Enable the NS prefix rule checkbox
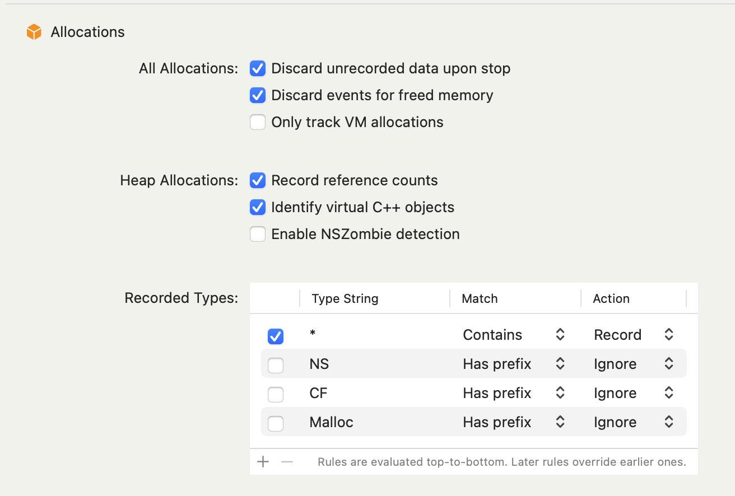Screen dimensions: 735x496 point(276,365)
